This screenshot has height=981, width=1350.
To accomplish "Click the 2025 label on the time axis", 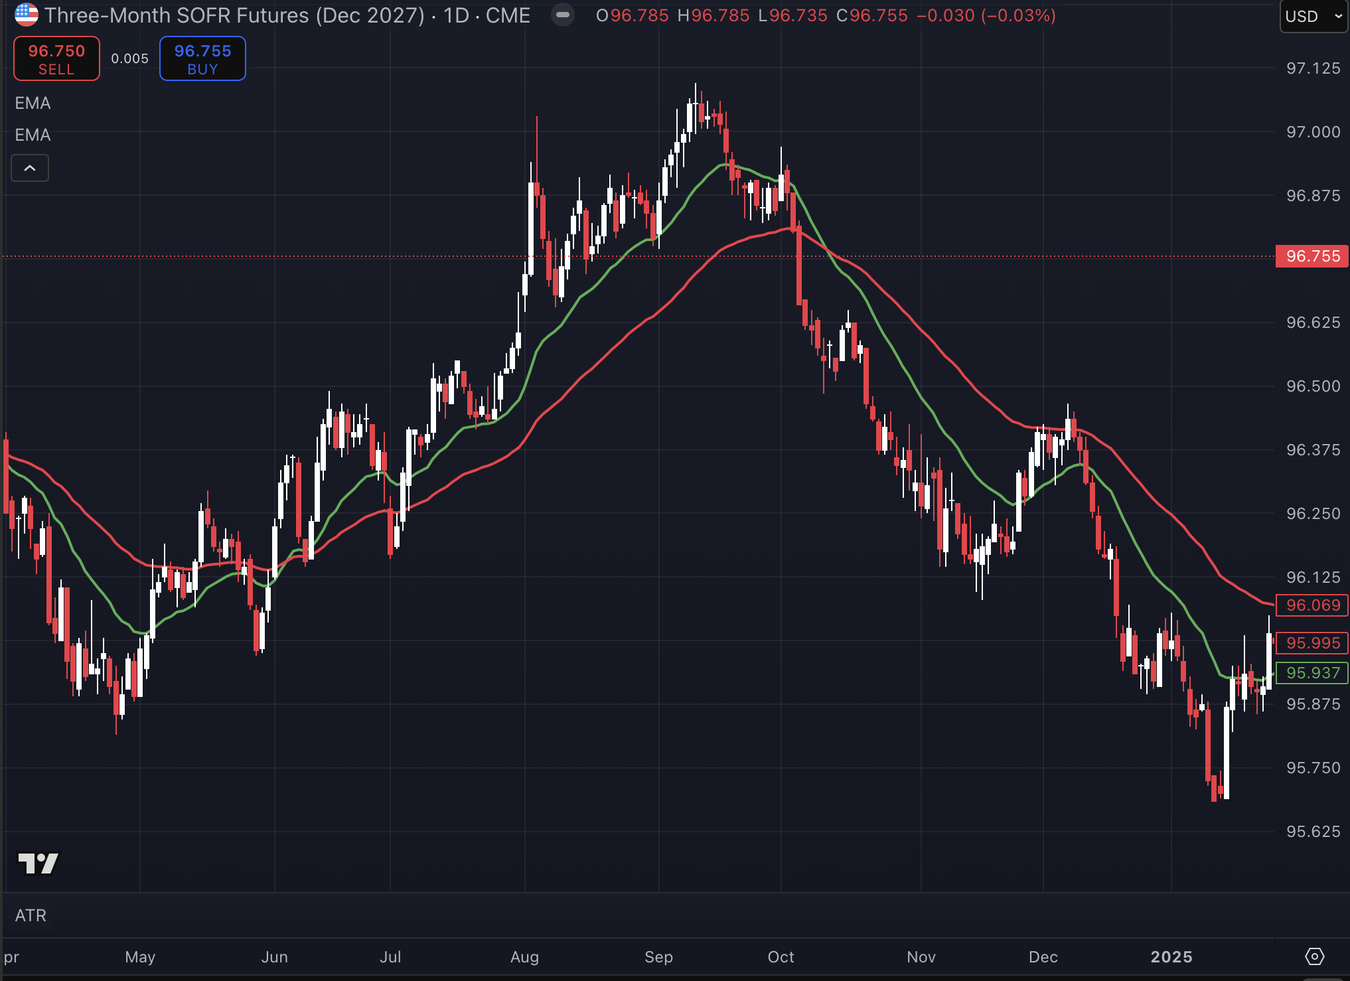I will [x=1171, y=957].
